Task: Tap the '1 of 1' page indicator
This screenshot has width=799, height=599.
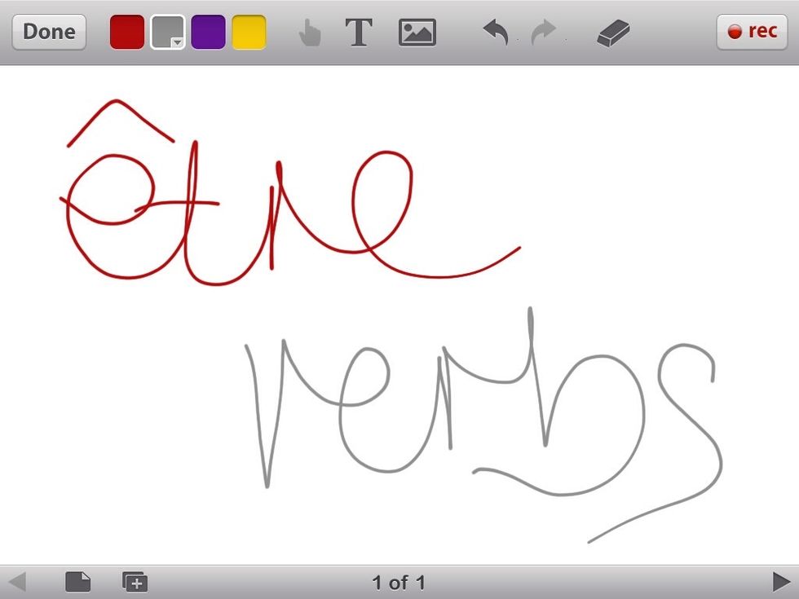Action: pos(399,582)
